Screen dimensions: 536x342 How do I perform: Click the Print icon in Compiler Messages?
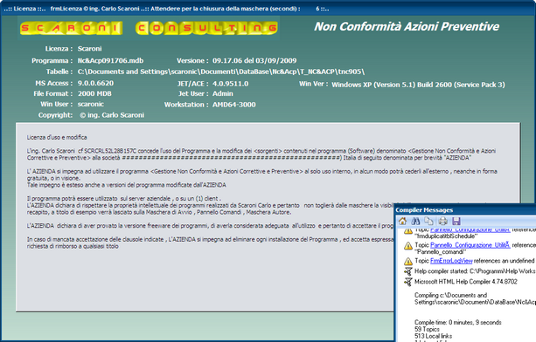442,222
